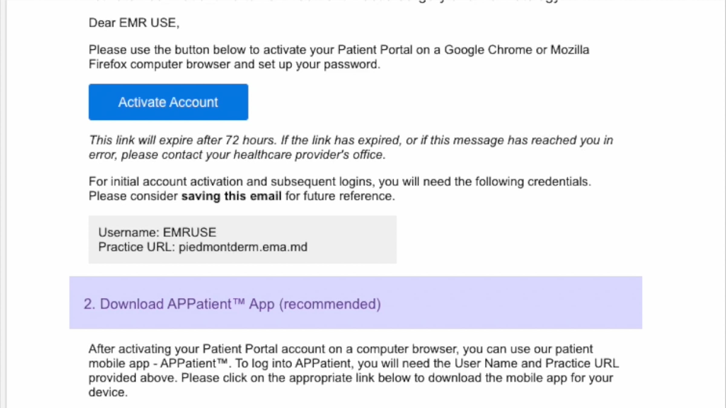
Task: Click the bold "saving this email" text
Action: coord(231,196)
